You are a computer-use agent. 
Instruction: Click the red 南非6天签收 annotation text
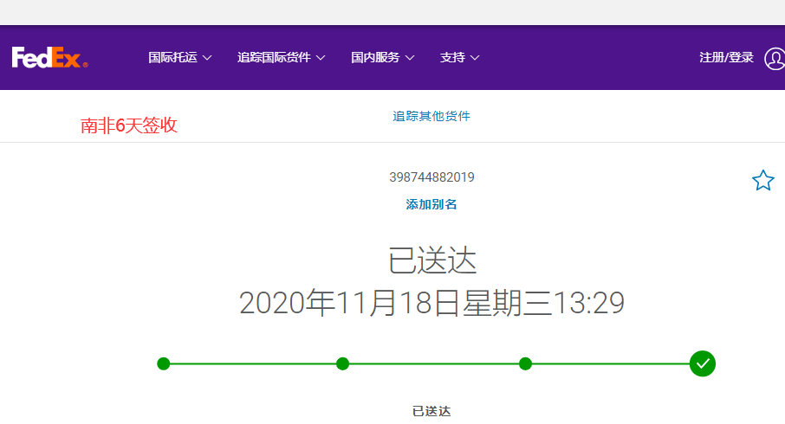tap(129, 125)
